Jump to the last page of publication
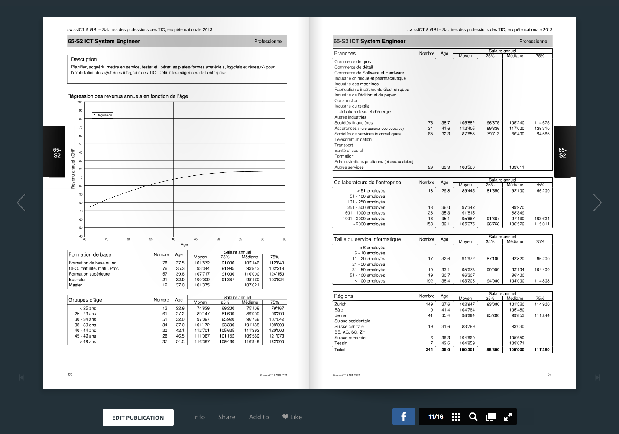Screen dimensions: 619x434 click(597, 378)
